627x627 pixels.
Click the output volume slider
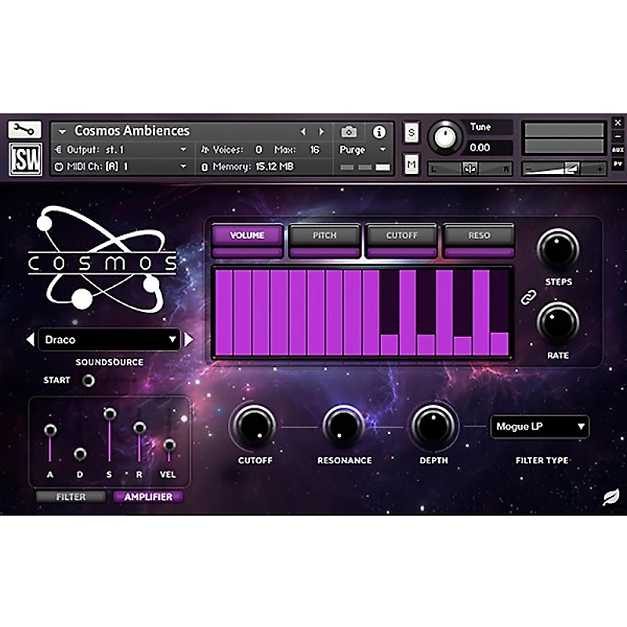pos(564,169)
